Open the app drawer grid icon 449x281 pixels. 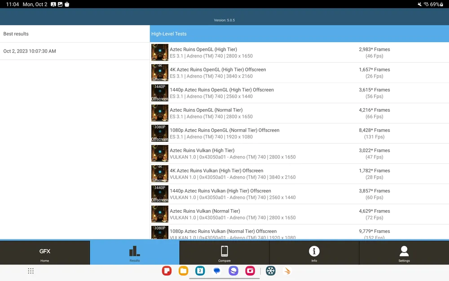tap(31, 271)
